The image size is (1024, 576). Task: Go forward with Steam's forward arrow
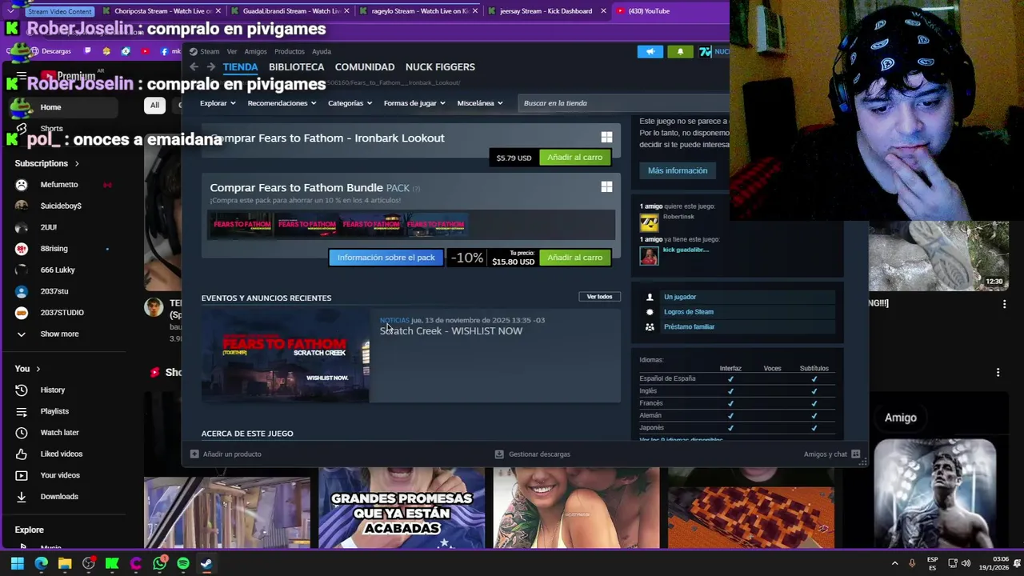(211, 67)
